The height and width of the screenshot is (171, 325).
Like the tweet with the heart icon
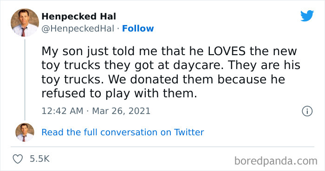point(18,159)
